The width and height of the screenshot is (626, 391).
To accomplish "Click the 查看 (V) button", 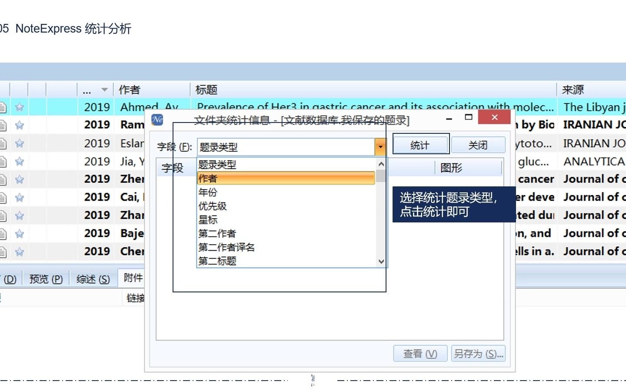I will tap(420, 354).
